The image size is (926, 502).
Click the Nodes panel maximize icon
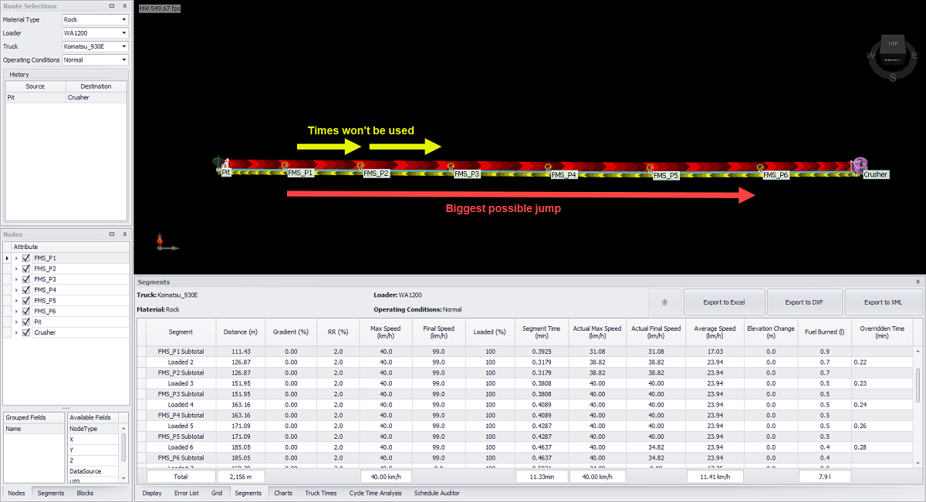112,234
